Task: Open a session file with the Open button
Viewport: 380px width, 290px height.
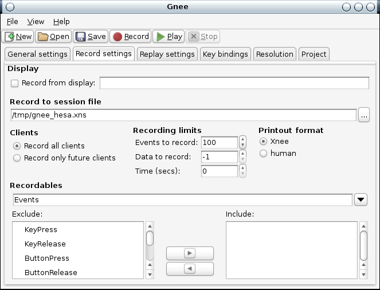Action: (x=53, y=37)
